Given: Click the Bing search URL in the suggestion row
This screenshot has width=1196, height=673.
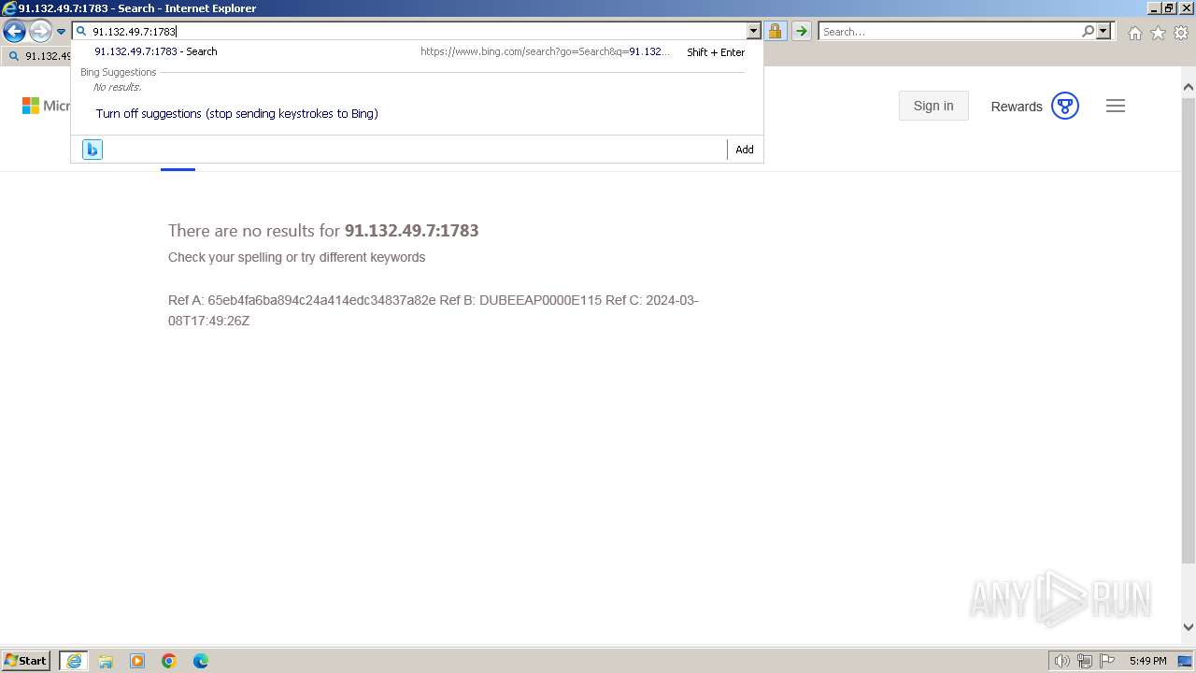Looking at the screenshot, I should [545, 51].
